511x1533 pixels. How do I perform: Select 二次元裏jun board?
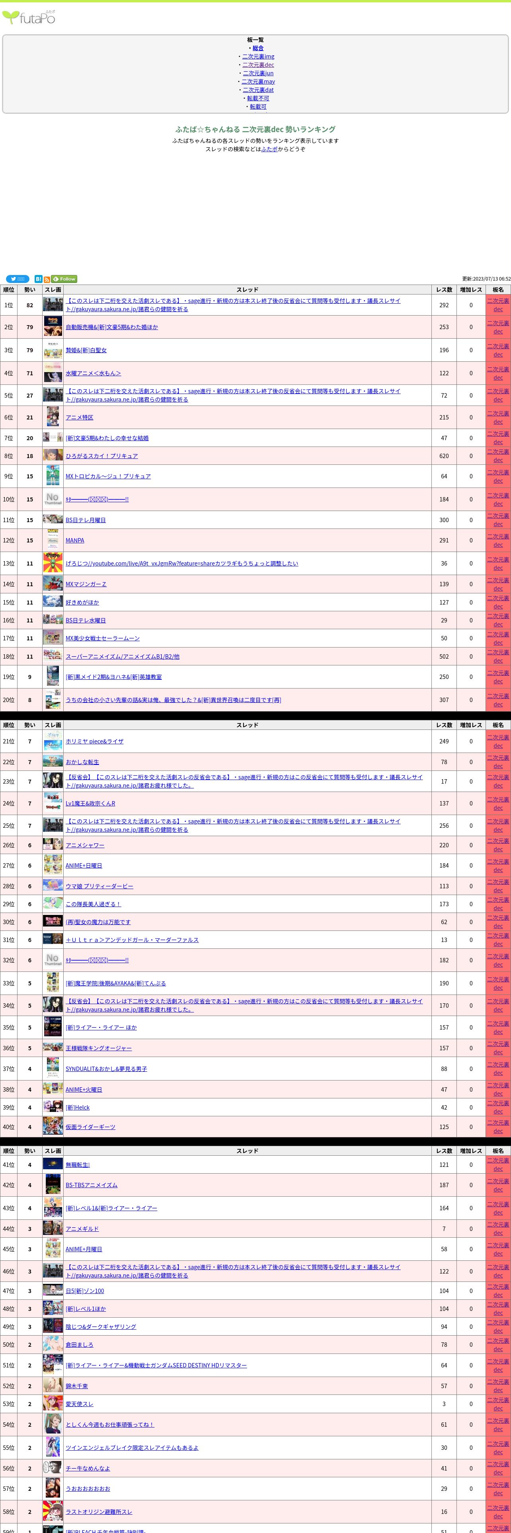(x=258, y=73)
